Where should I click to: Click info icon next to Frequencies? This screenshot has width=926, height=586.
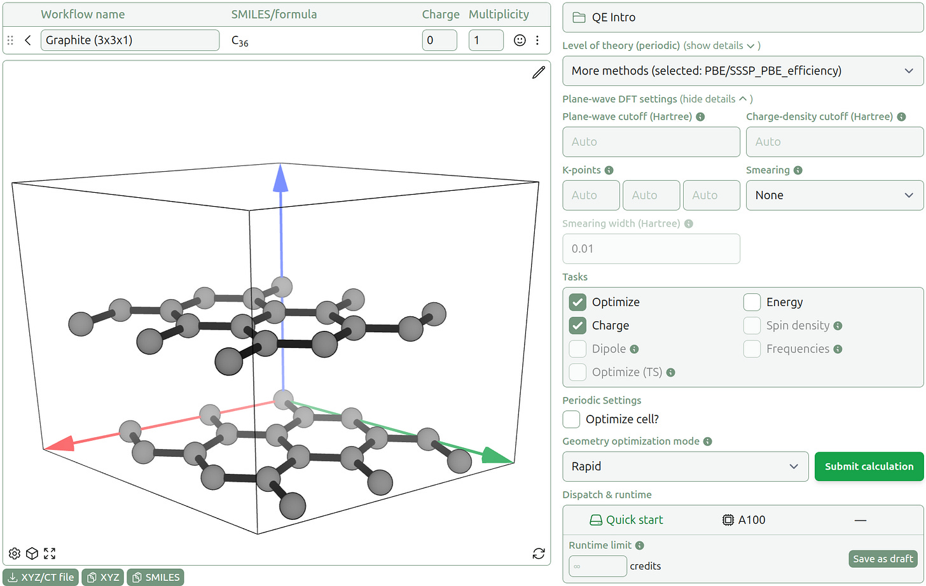838,349
